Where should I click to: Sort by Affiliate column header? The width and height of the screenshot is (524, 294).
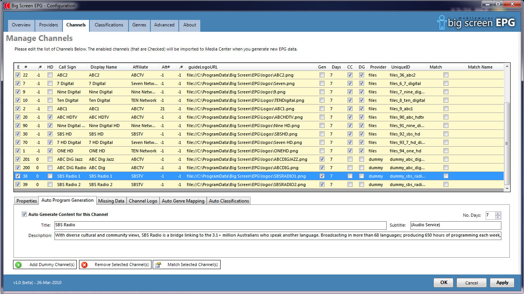pos(140,67)
